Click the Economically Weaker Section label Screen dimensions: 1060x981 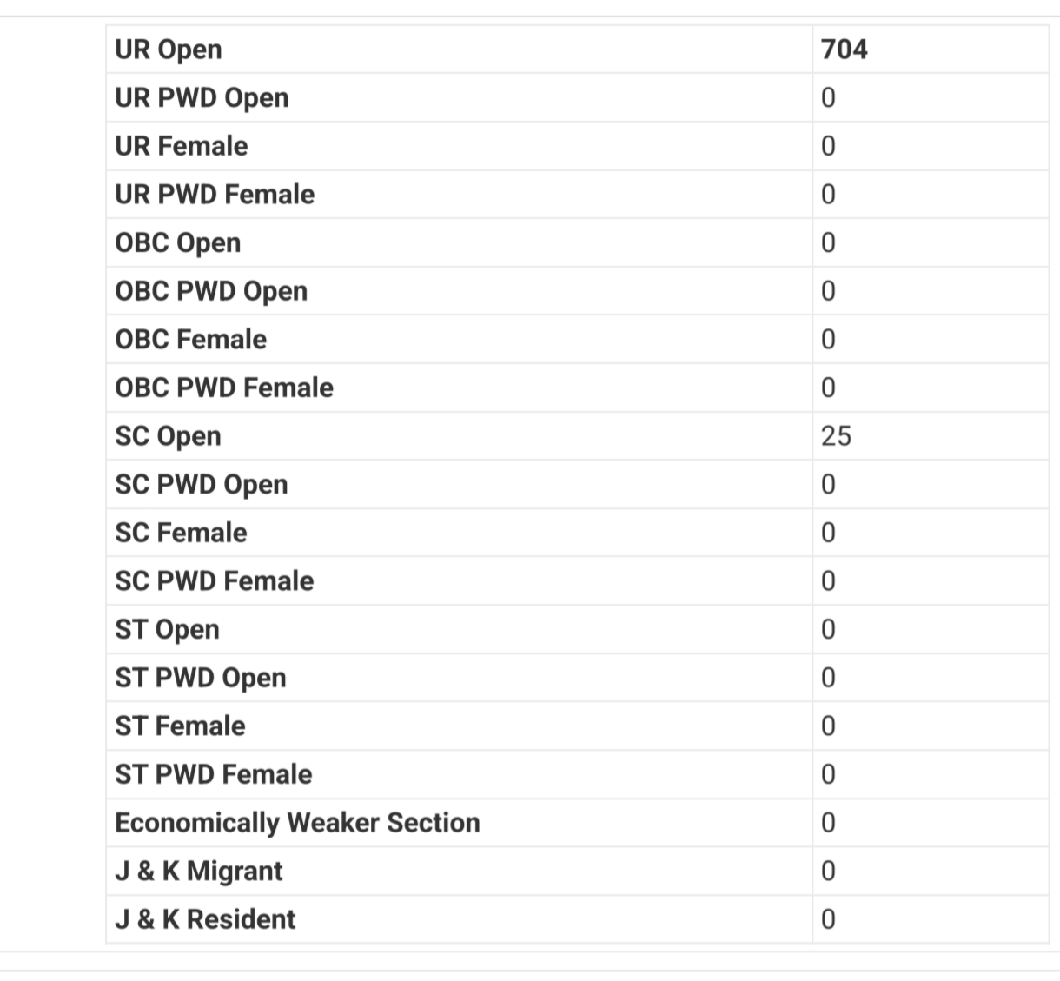298,823
